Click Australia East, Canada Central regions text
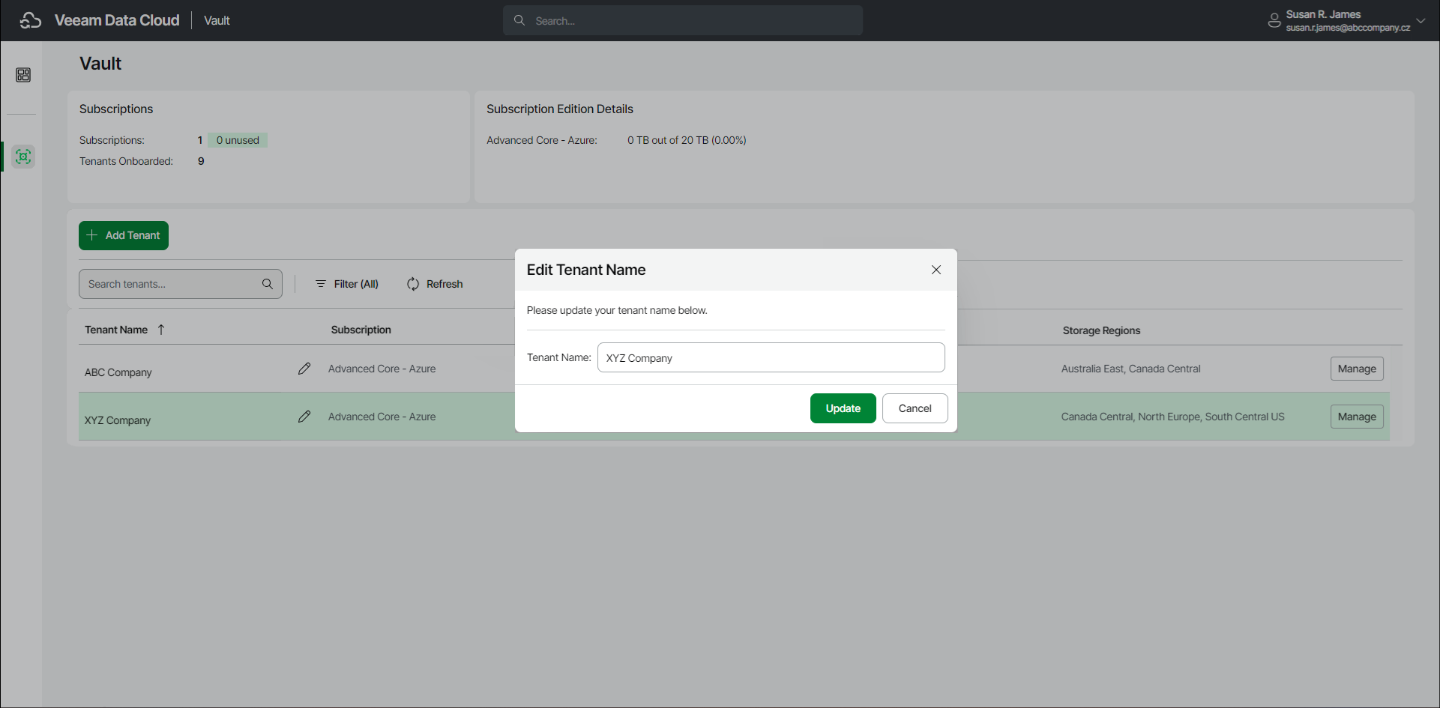This screenshot has width=1440, height=708. click(1130, 369)
